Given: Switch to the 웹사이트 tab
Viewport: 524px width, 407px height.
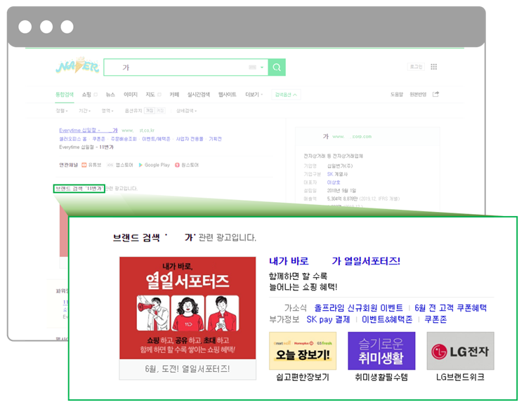Looking at the screenshot, I should coord(228,95).
